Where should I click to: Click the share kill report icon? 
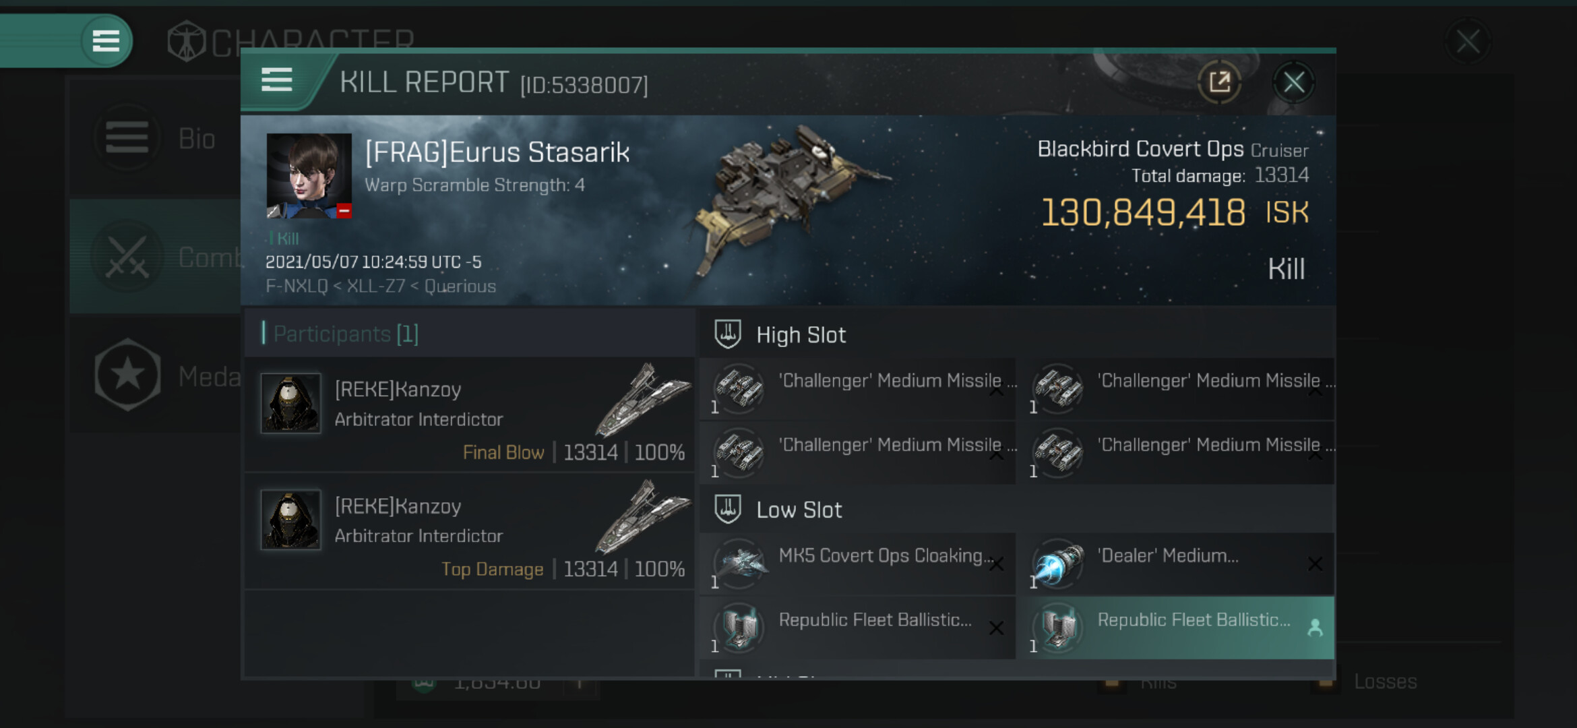click(1219, 83)
